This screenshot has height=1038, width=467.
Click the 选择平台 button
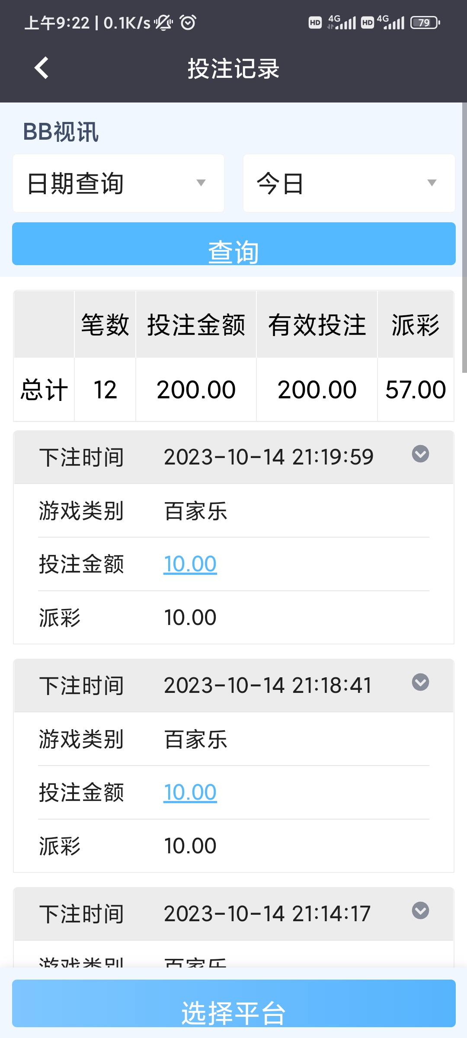pyautogui.click(x=234, y=1003)
